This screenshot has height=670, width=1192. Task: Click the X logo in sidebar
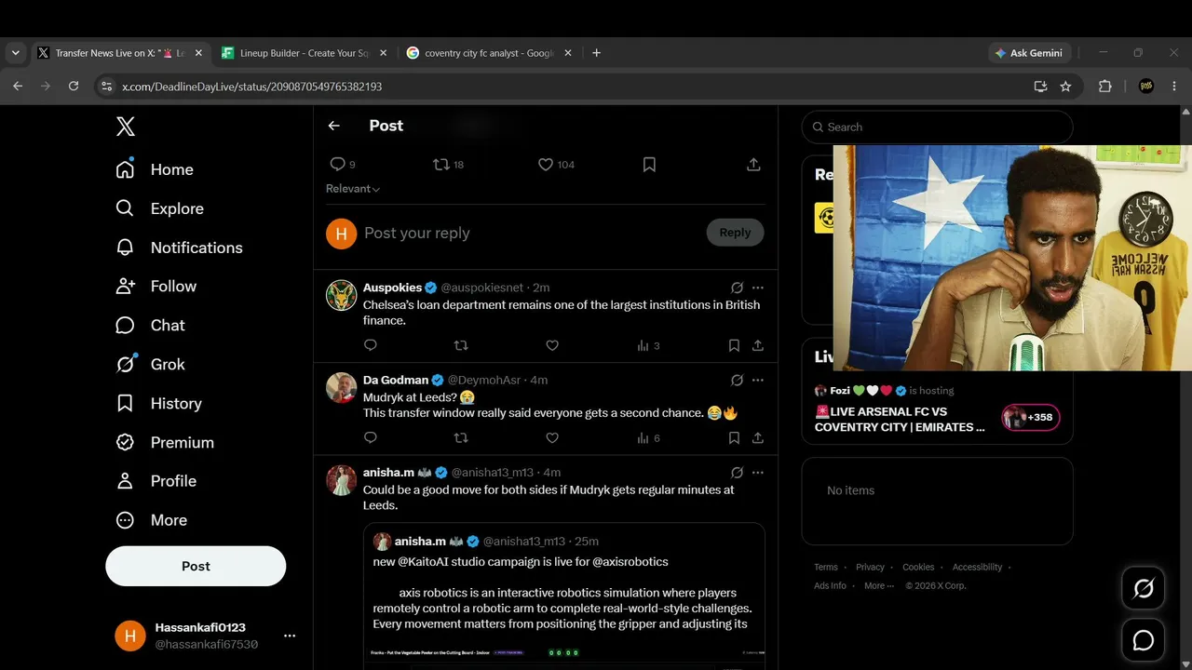[126, 127]
